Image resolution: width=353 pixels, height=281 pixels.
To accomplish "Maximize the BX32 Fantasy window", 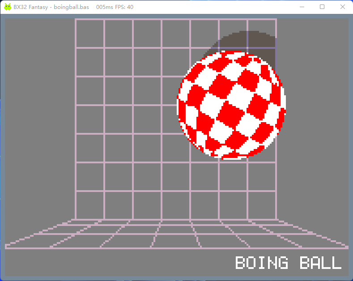I will click(322, 7).
